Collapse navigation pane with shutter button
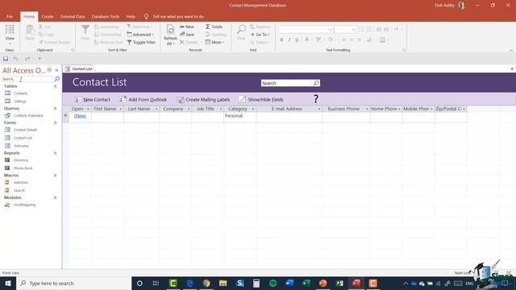The width and height of the screenshot is (516, 290). pos(56,70)
